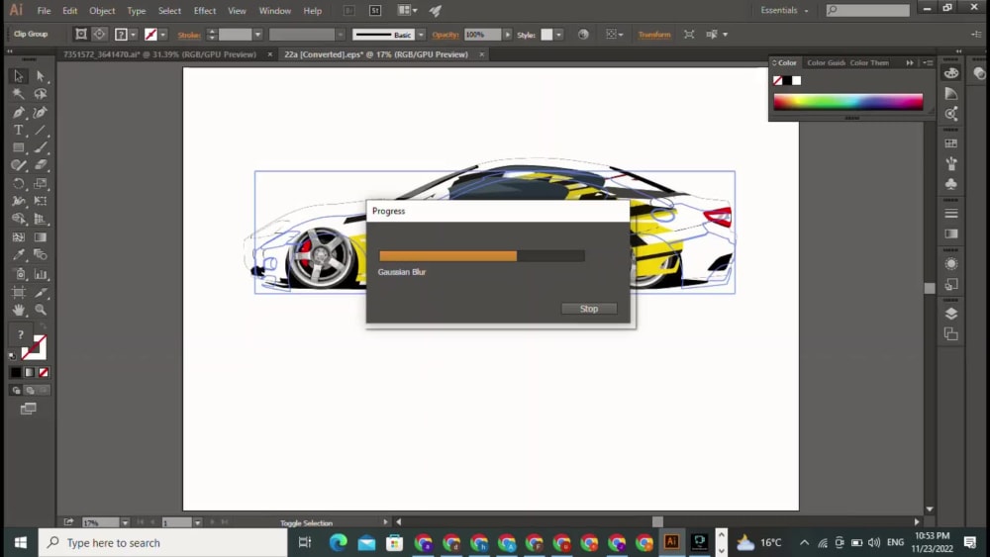The width and height of the screenshot is (990, 557).
Task: Select the Direct Selection tool
Action: coord(41,76)
